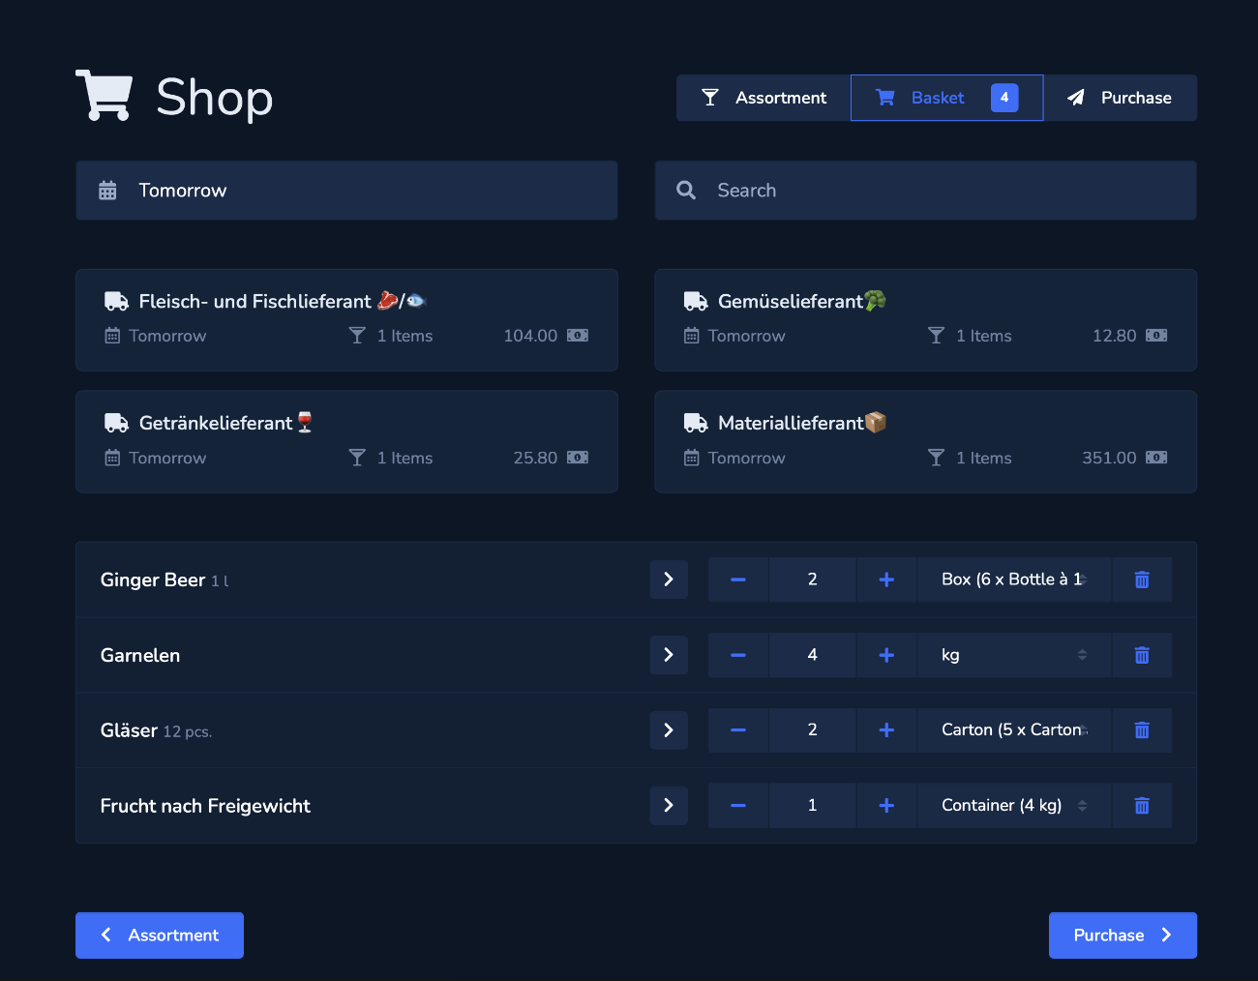Increase the Gläser quantity
This screenshot has width=1258, height=981.
[x=886, y=730]
